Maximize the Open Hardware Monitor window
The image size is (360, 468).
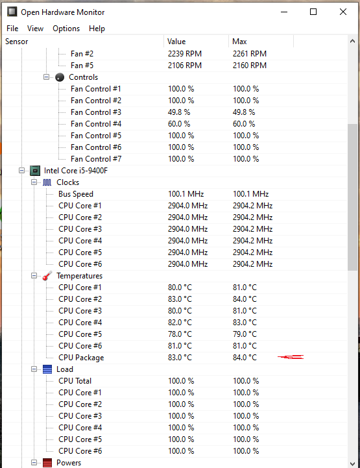[x=313, y=12]
